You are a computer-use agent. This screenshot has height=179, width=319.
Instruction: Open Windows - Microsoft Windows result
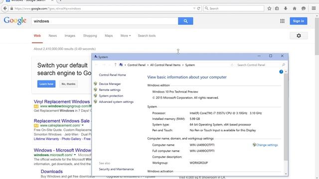pyautogui.click(x=62, y=150)
